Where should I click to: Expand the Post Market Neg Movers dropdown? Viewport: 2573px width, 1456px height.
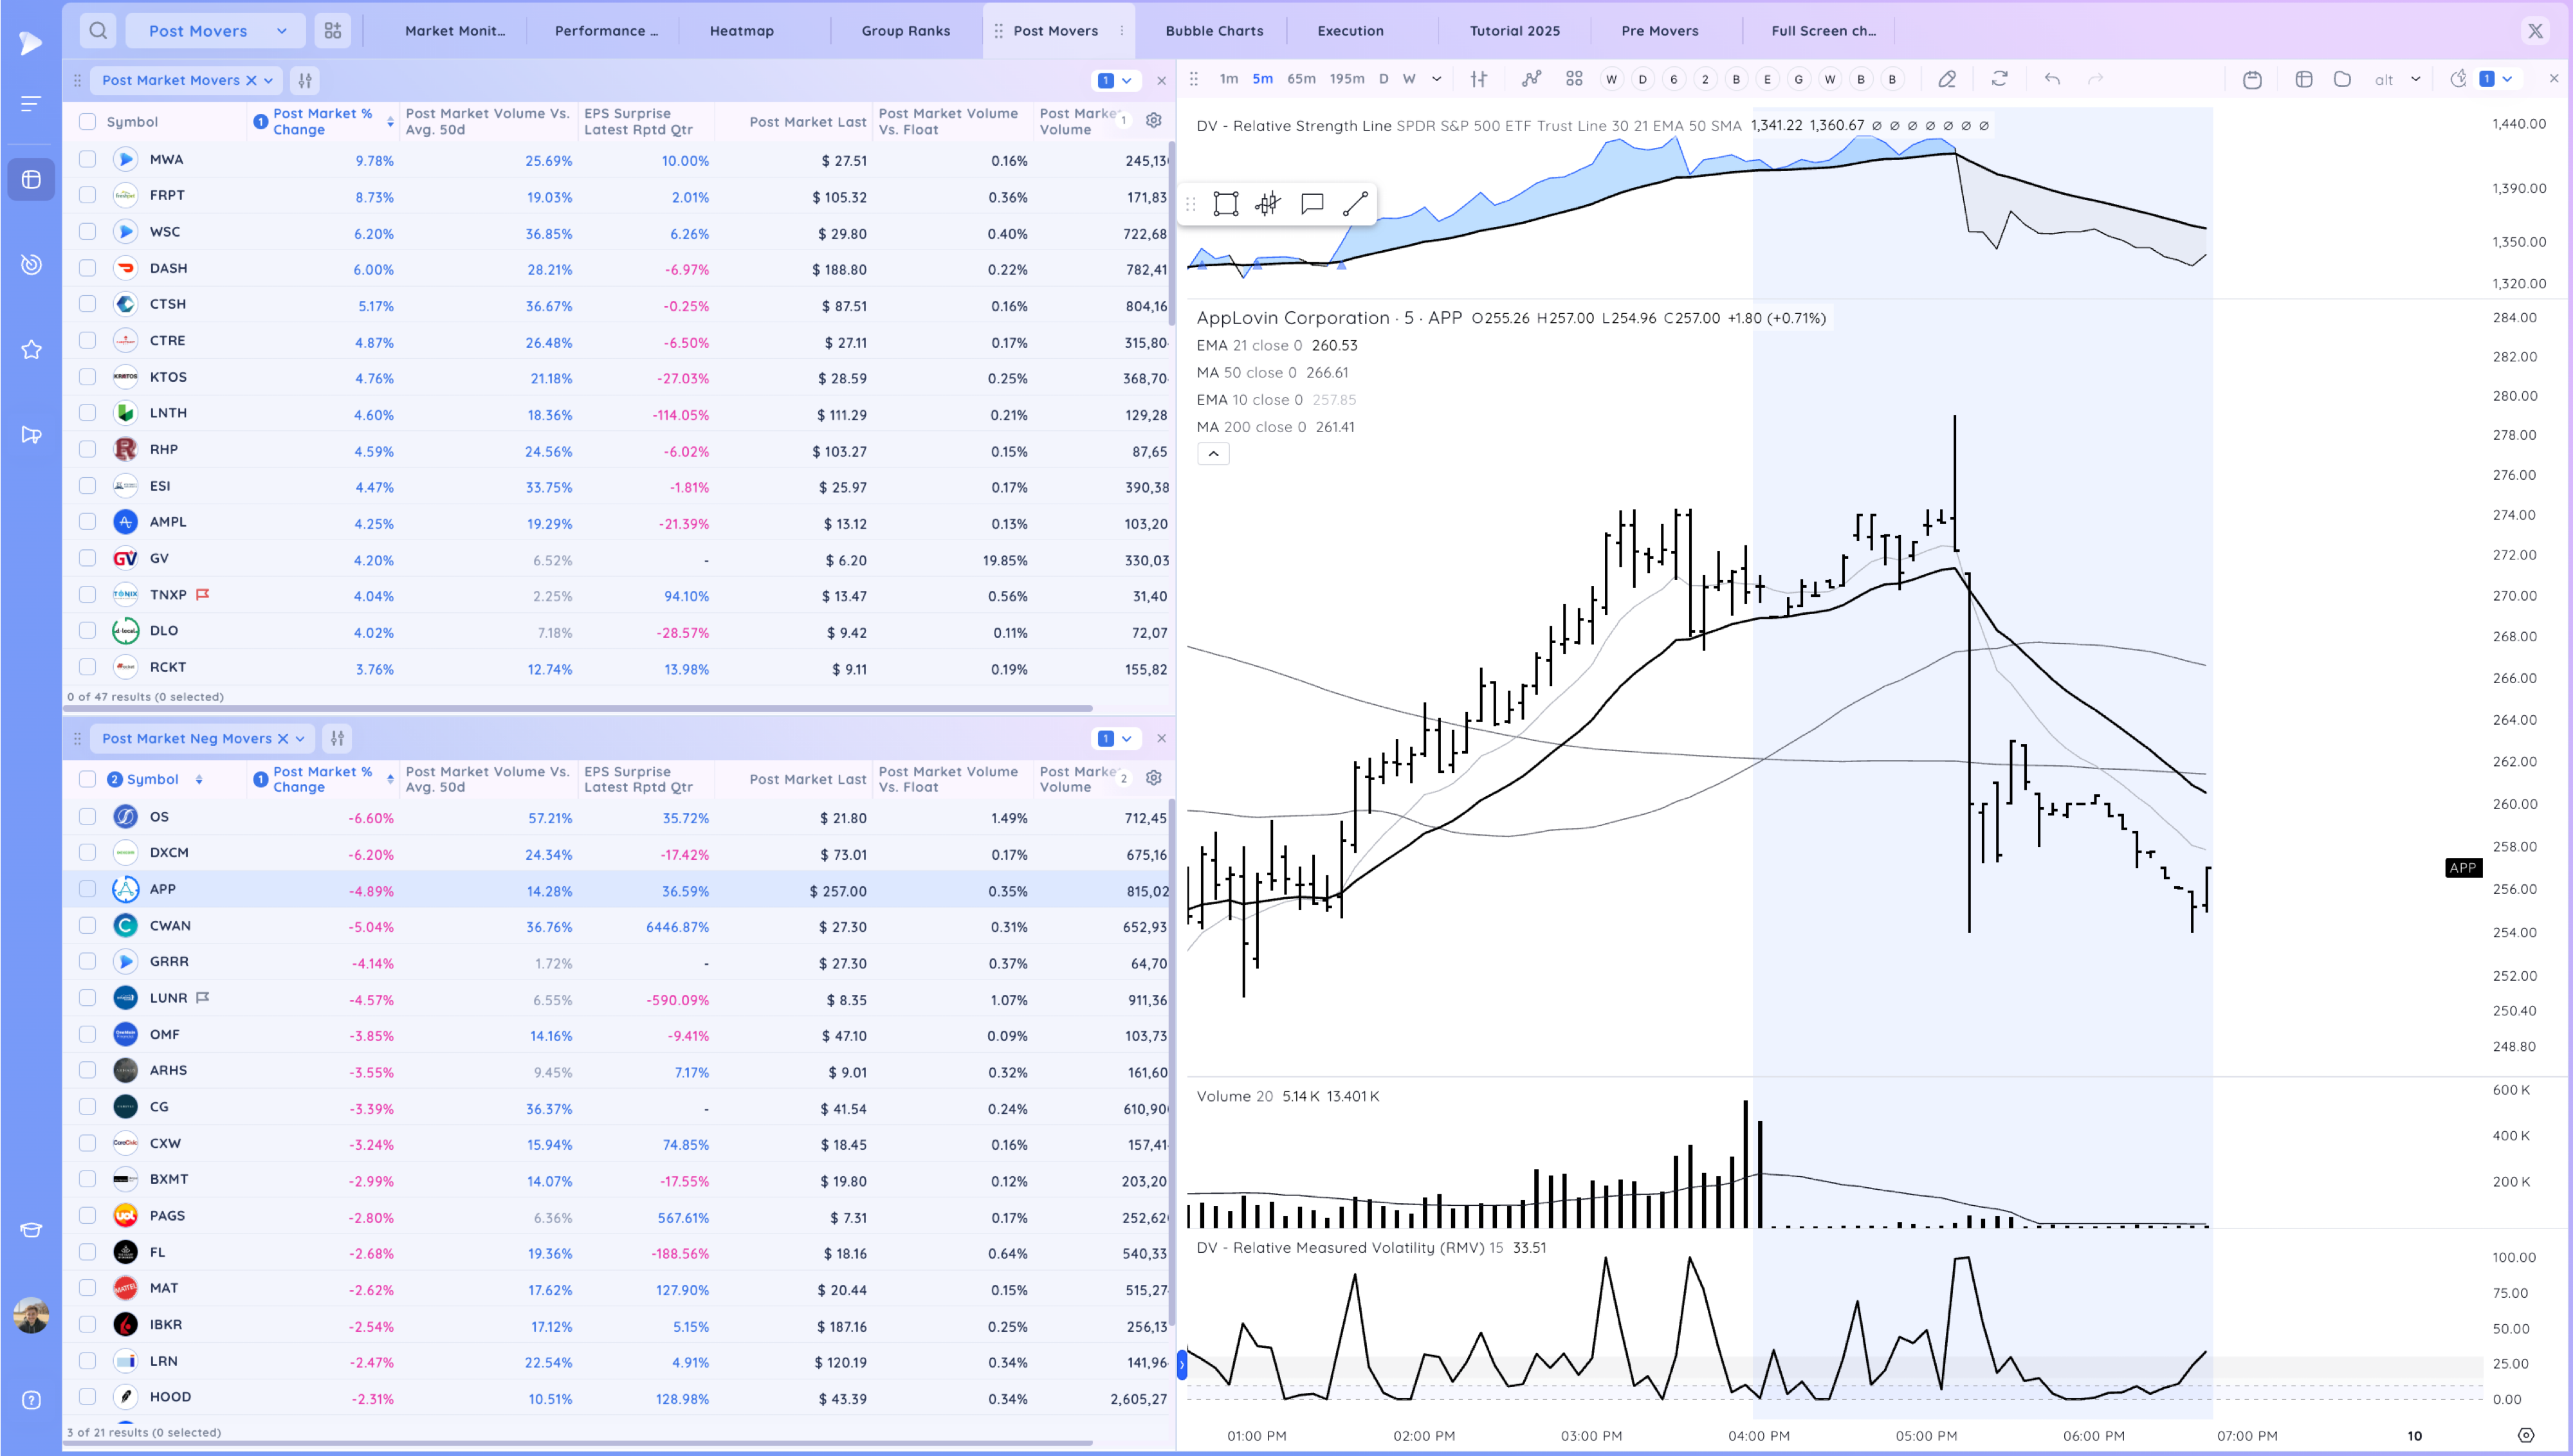pos(300,738)
